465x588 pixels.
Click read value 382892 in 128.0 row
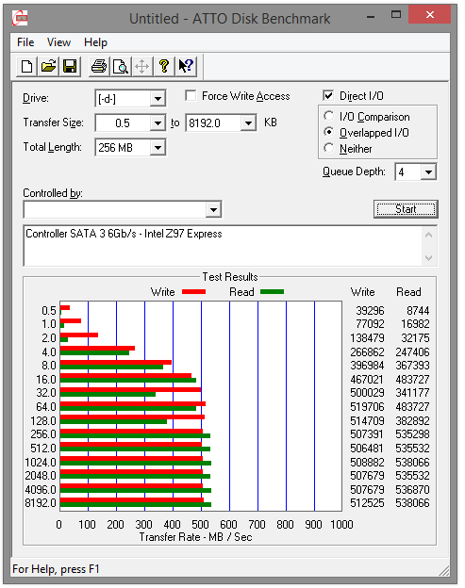[x=412, y=421]
